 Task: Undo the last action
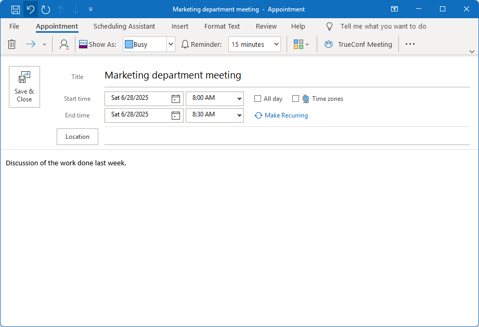(31, 9)
